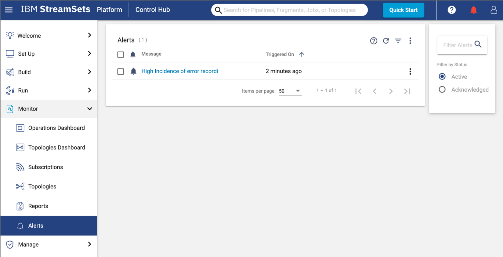Expand the Set Up menu chevron
This screenshot has width=503, height=257.
click(x=89, y=53)
